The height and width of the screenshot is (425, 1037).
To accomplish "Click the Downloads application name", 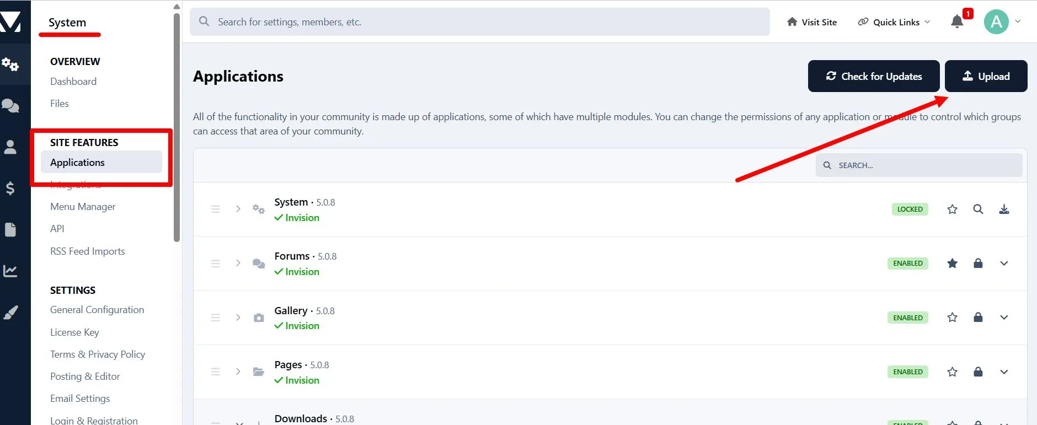I will click(x=301, y=419).
